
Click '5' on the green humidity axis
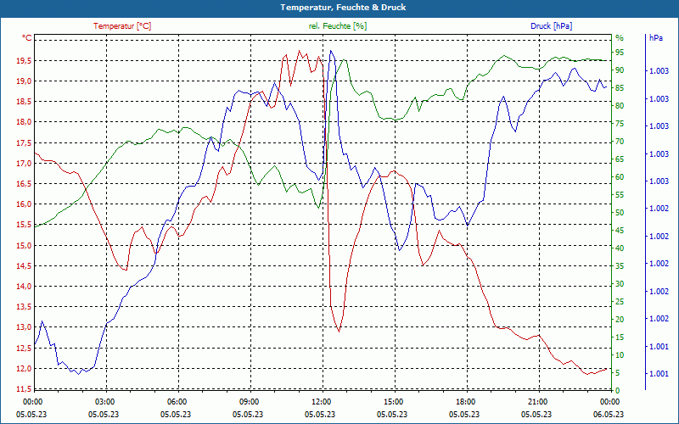618,372
